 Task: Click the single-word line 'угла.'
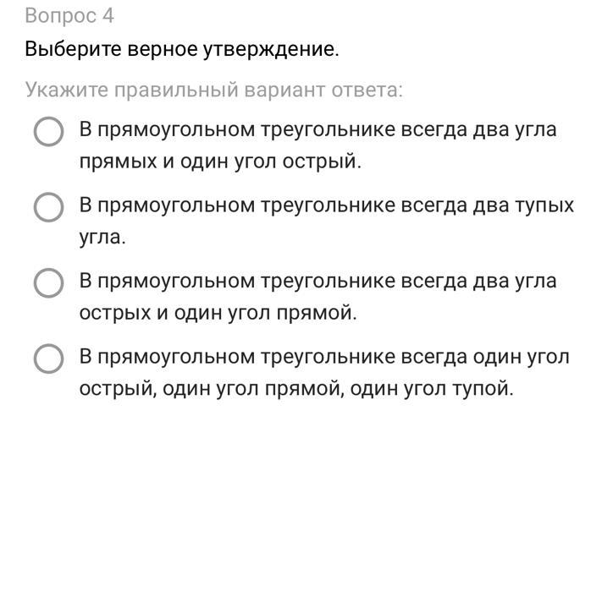pyautogui.click(x=102, y=238)
